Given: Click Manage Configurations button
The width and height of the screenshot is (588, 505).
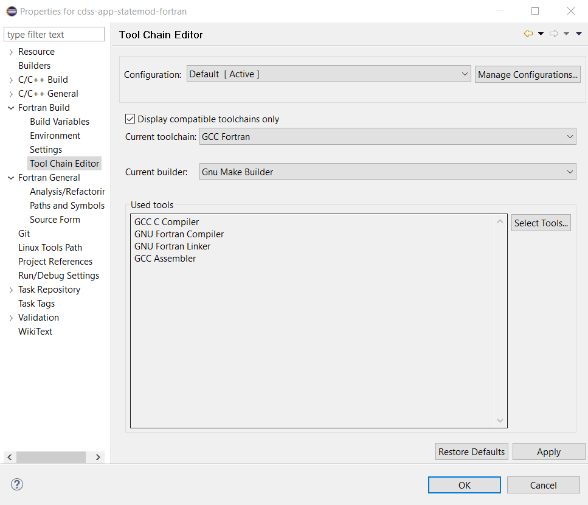Looking at the screenshot, I should (x=528, y=74).
